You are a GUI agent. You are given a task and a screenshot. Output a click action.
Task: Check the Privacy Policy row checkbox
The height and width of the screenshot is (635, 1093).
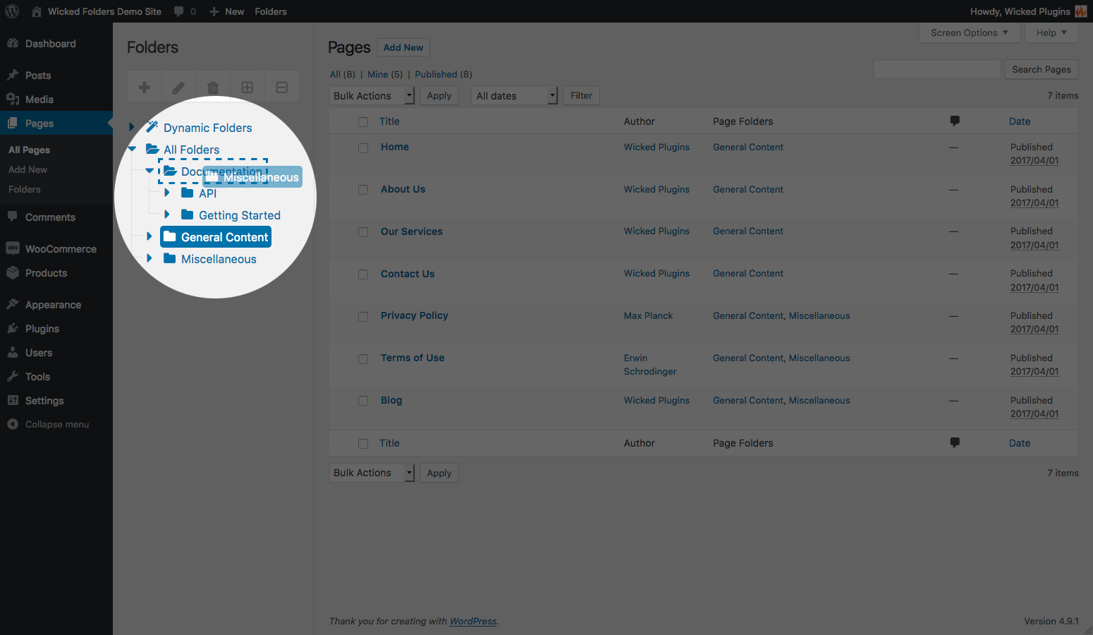(x=363, y=317)
